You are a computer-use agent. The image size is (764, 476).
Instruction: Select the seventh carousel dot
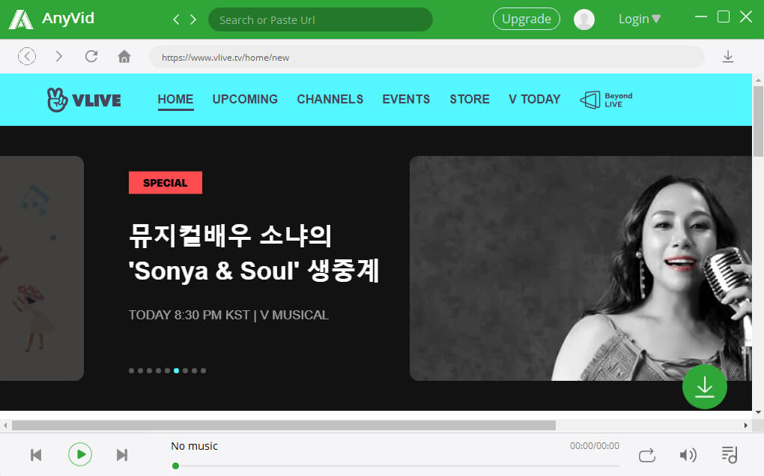coord(185,370)
